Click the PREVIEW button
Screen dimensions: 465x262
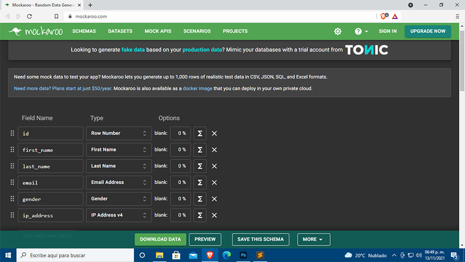click(x=205, y=239)
